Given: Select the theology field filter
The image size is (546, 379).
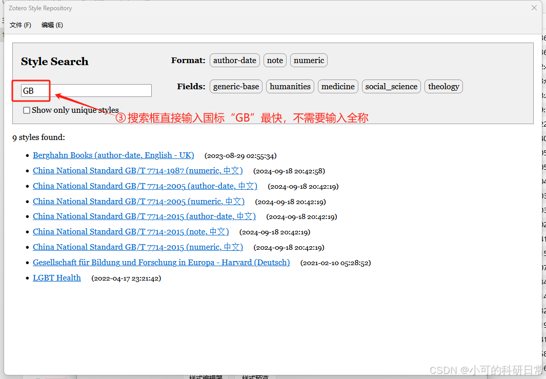Looking at the screenshot, I should pos(443,86).
